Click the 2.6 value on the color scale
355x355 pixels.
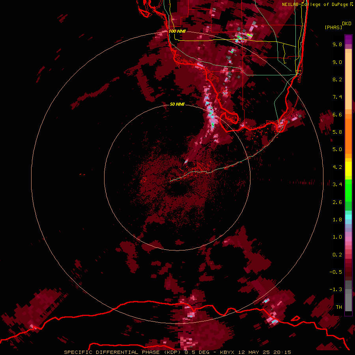point(337,202)
